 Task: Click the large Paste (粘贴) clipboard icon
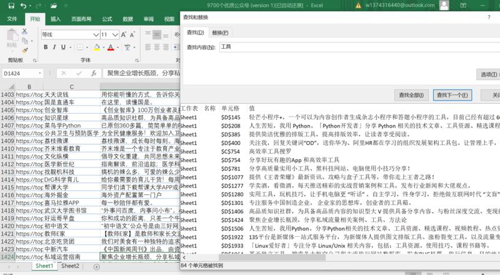point(12,35)
